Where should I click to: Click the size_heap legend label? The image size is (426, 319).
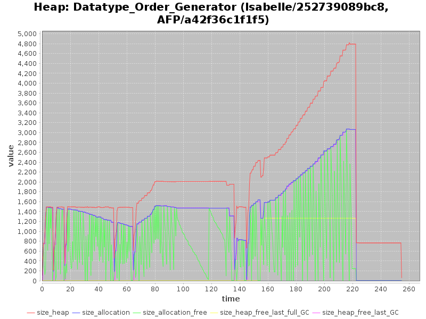pos(53,313)
